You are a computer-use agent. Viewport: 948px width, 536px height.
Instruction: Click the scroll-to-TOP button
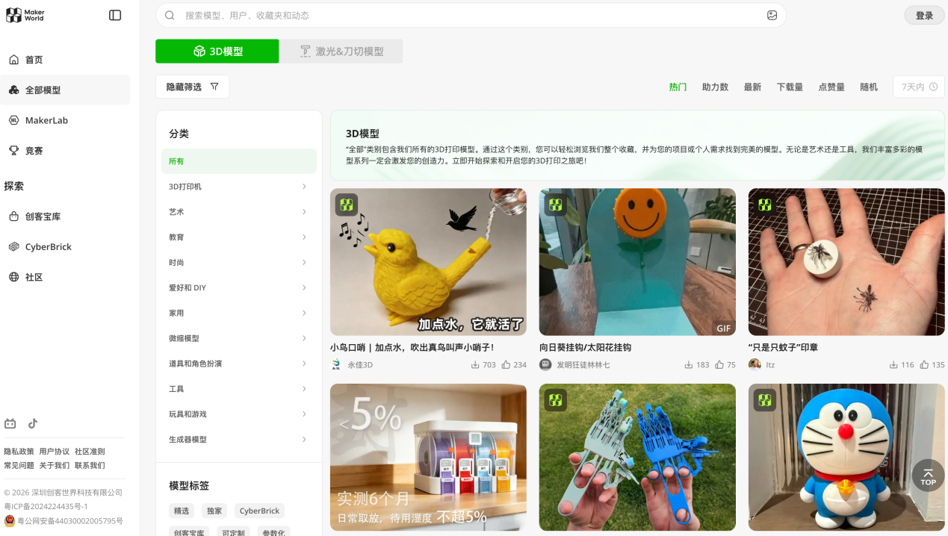(928, 476)
